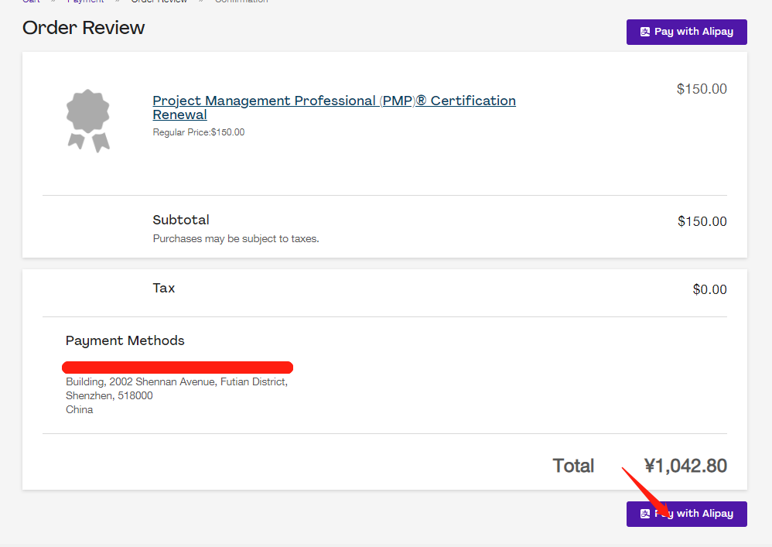The image size is (772, 547).
Task: Click the address line with Shennan Avenue
Action: 176,381
